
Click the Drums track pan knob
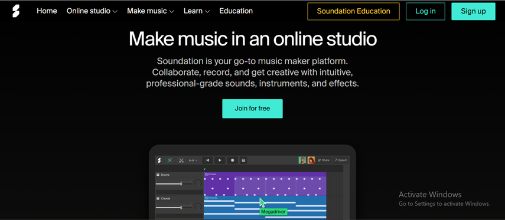point(198,183)
